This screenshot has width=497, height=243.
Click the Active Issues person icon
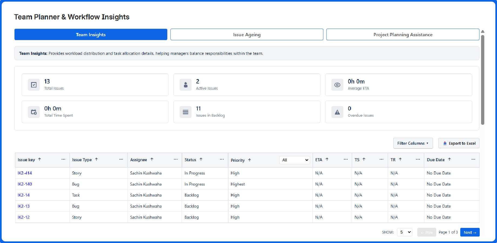[x=186, y=85]
